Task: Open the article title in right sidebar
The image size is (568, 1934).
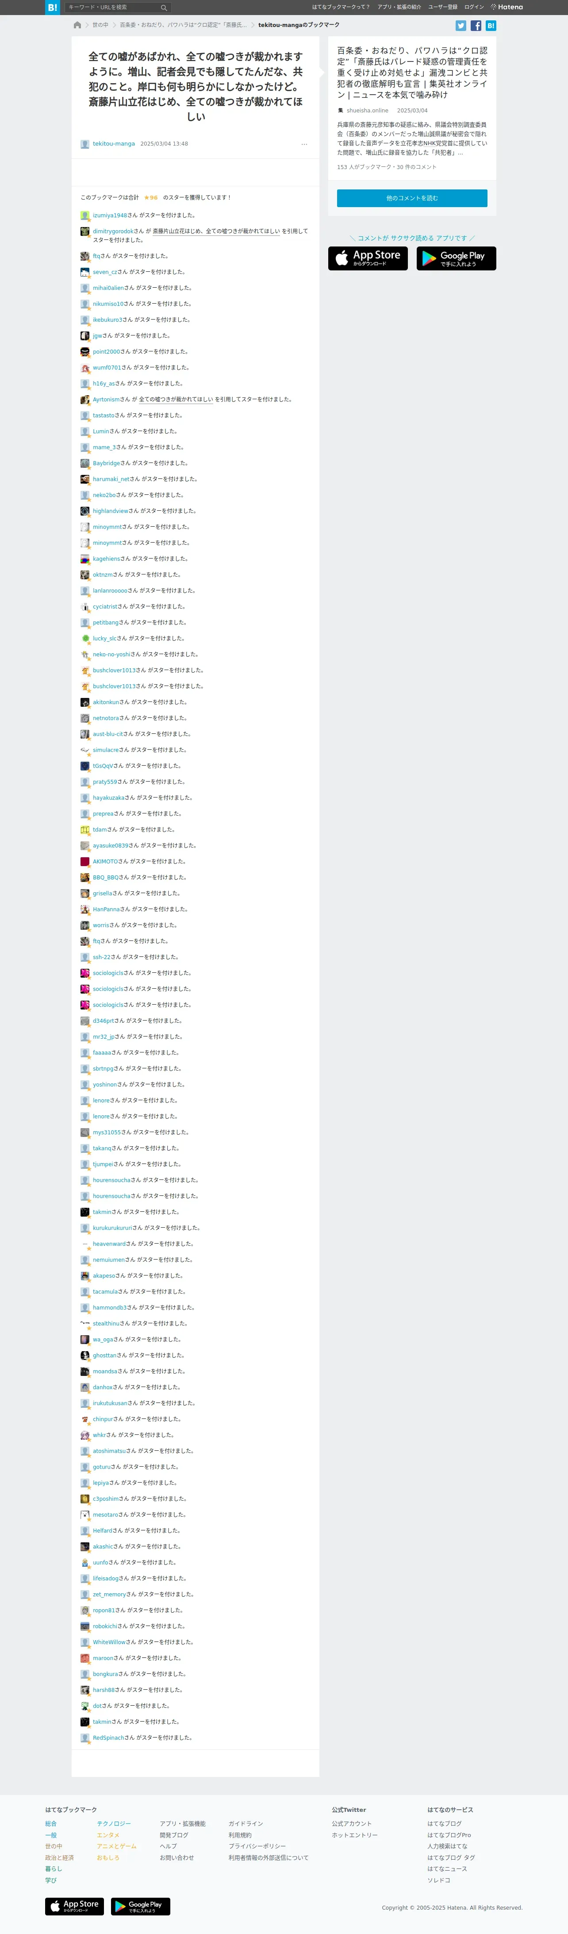Action: (412, 73)
